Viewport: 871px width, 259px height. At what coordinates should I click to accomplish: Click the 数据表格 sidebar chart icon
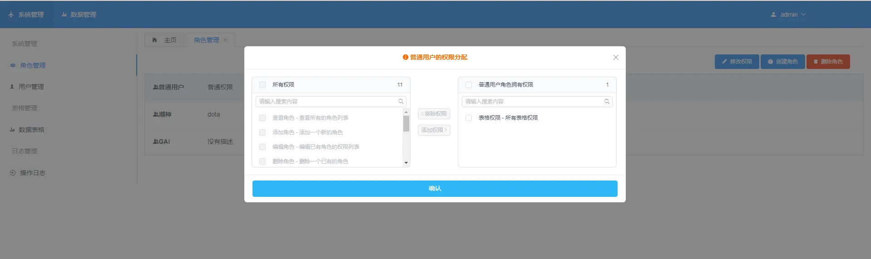[x=12, y=130]
